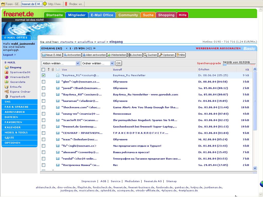Click the Weiterleiten forward button

pos(117,55)
